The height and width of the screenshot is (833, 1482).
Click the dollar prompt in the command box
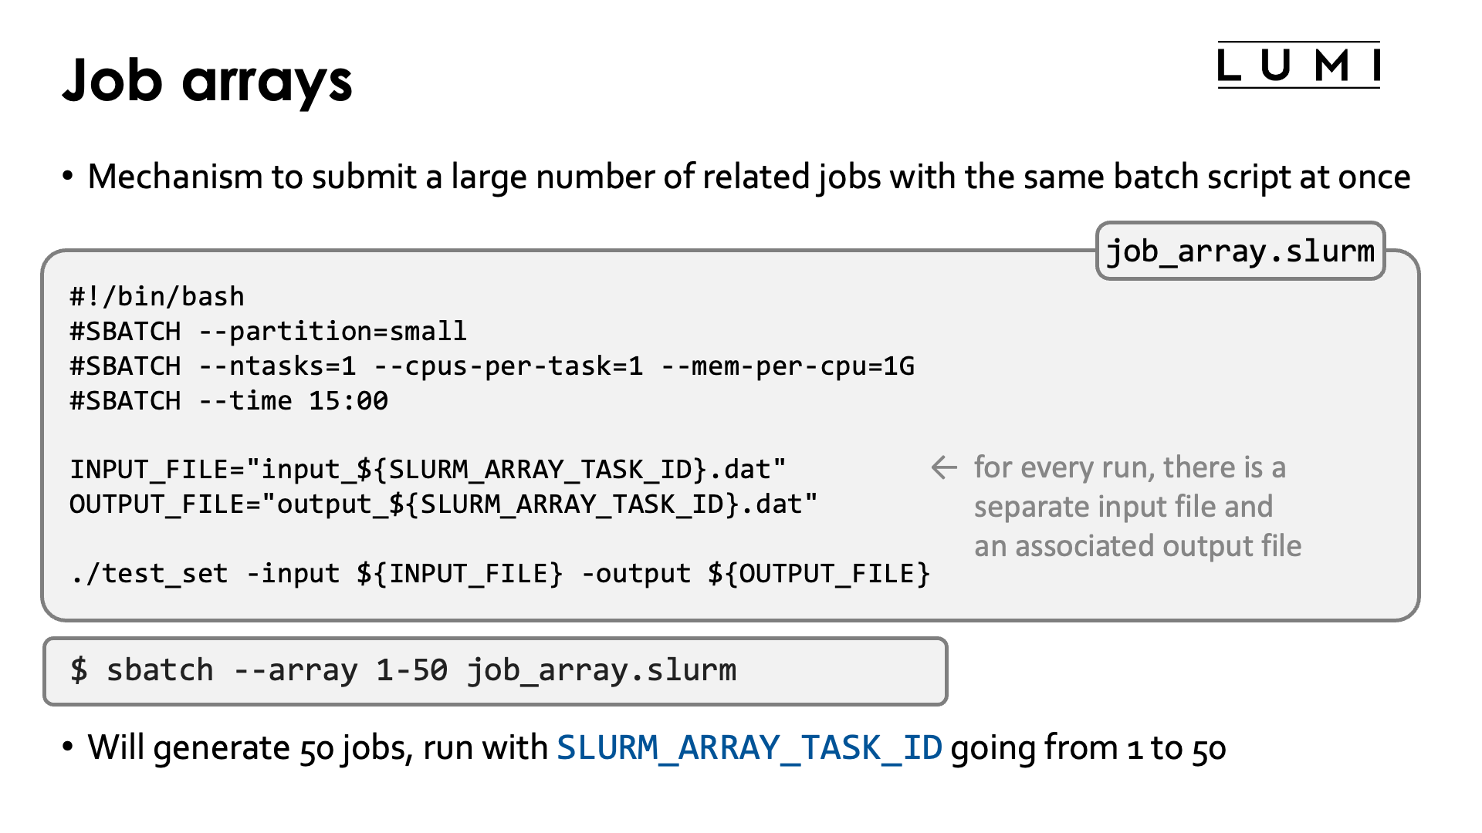click(79, 669)
